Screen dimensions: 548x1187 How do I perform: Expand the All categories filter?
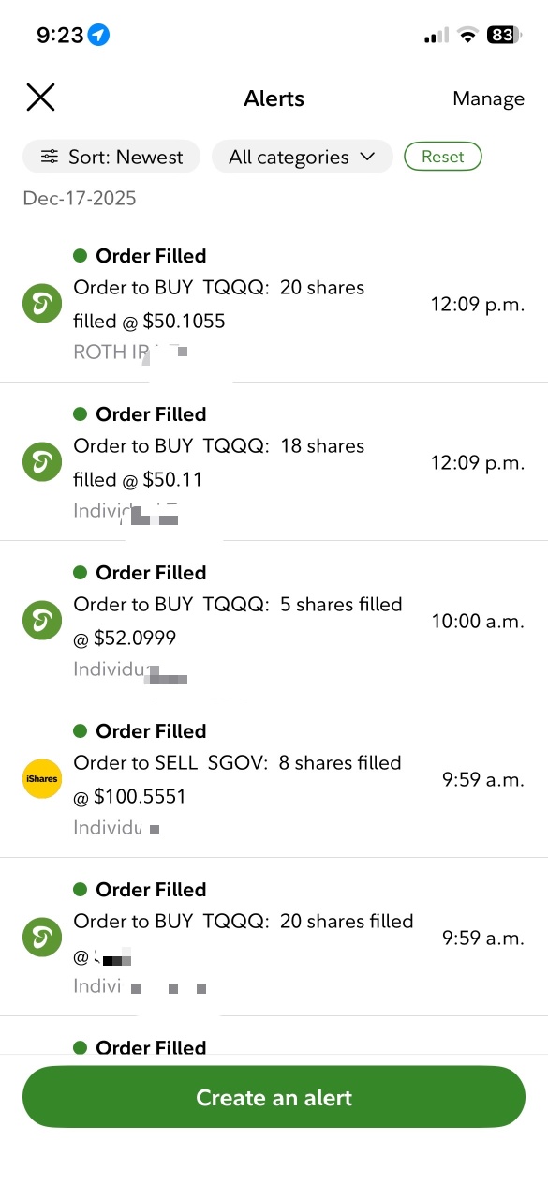click(302, 157)
